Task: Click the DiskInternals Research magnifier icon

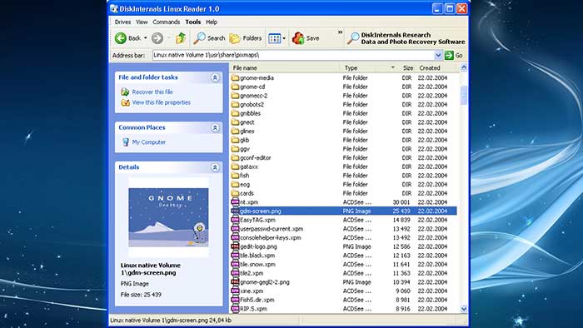Action: click(x=353, y=38)
